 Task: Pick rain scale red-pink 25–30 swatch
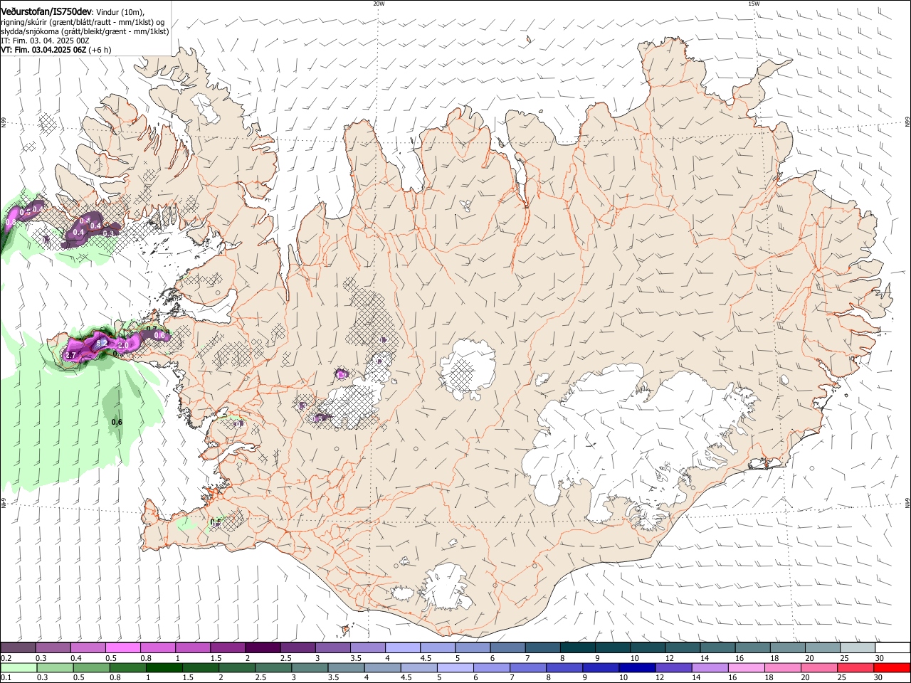pos(855,668)
